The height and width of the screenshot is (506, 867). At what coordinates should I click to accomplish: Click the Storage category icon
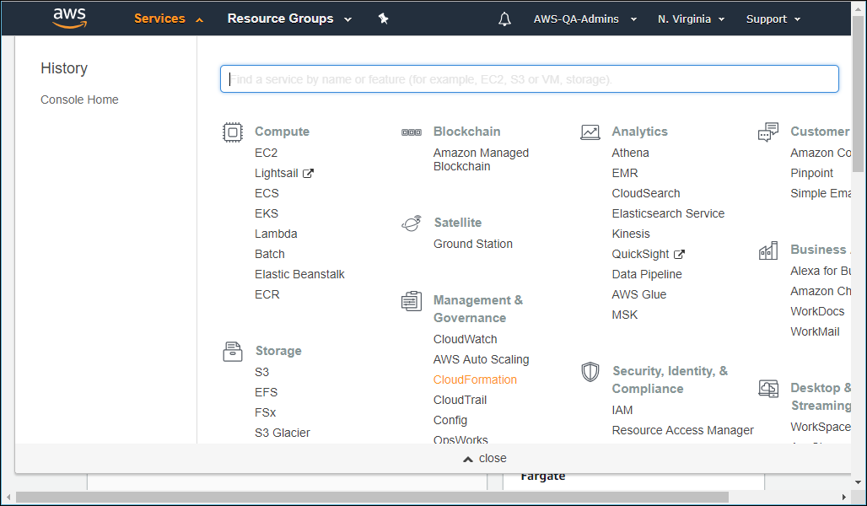tap(232, 352)
